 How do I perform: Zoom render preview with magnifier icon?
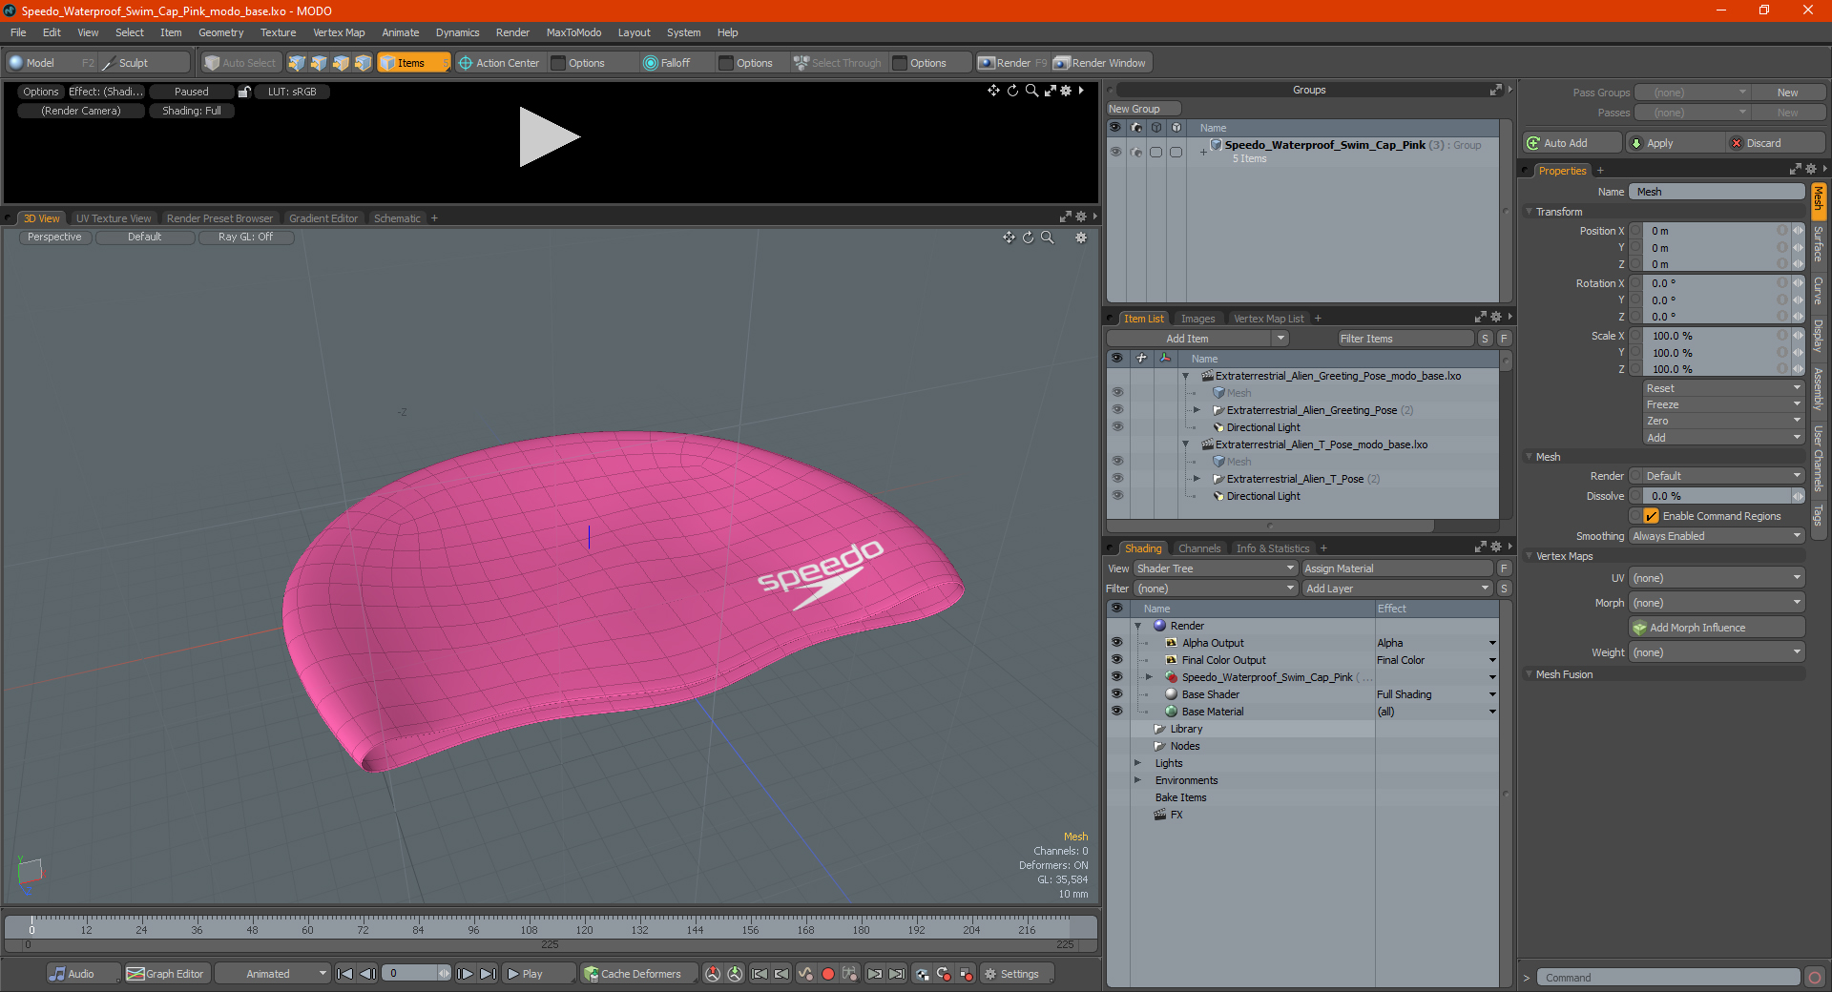coord(1031,91)
